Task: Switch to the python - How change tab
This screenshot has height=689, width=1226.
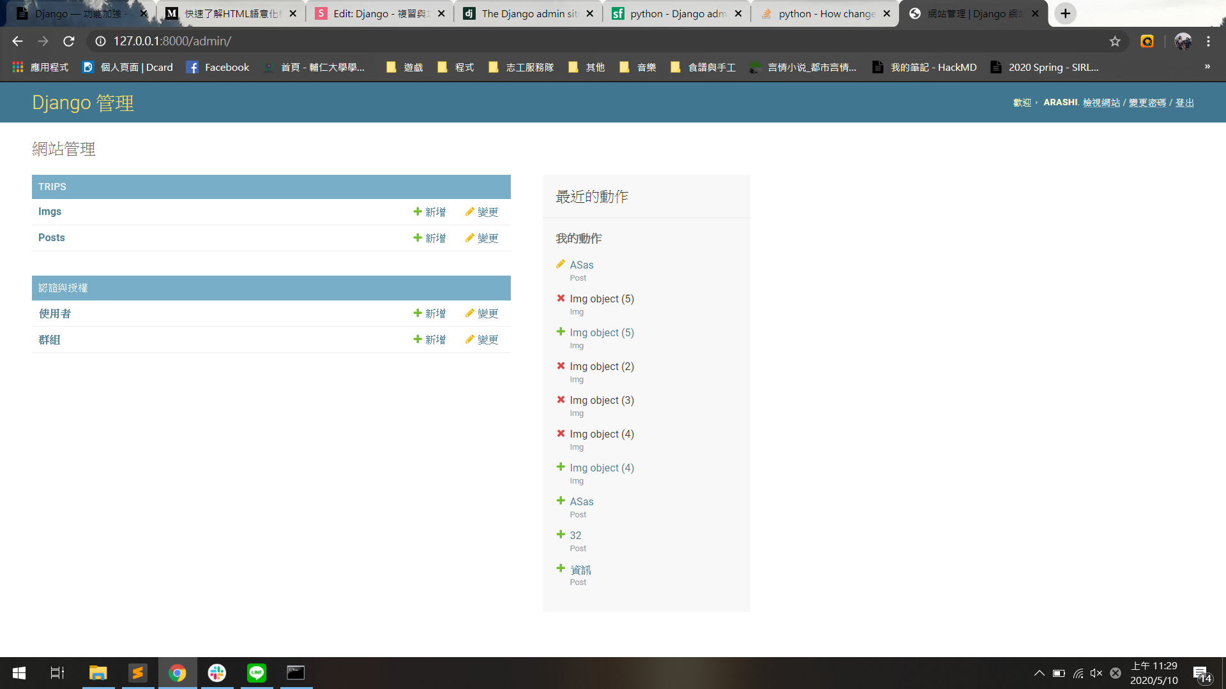Action: pos(825,13)
